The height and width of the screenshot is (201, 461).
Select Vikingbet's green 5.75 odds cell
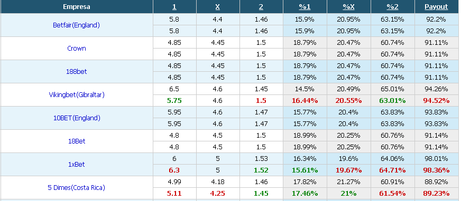[x=174, y=101]
